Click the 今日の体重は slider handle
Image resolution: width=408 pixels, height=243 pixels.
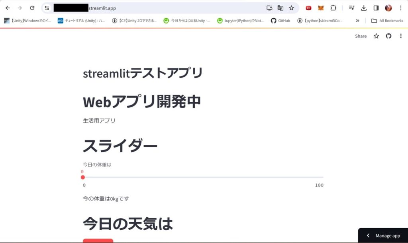tap(83, 177)
